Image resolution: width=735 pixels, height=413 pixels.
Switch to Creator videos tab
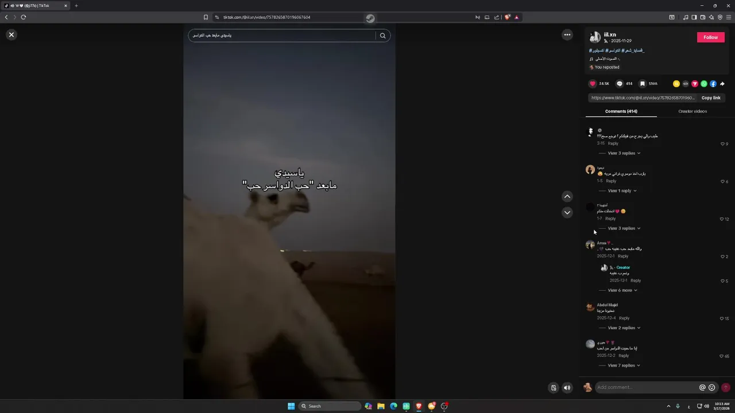(693, 111)
